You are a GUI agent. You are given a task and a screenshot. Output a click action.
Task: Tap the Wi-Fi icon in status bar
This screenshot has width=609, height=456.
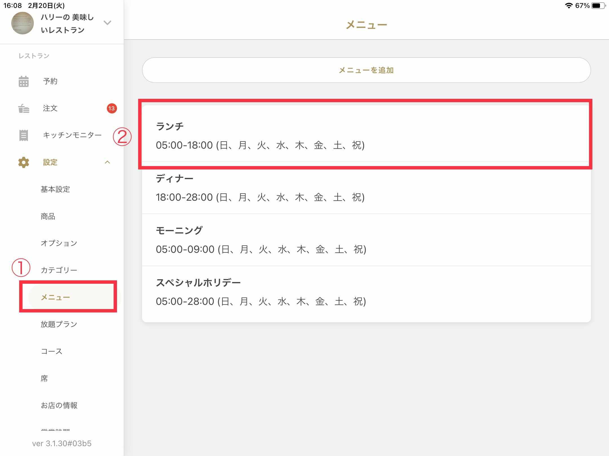click(x=569, y=5)
